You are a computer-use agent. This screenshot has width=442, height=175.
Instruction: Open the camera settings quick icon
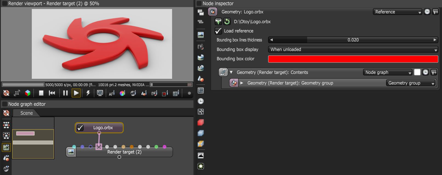coord(201,47)
